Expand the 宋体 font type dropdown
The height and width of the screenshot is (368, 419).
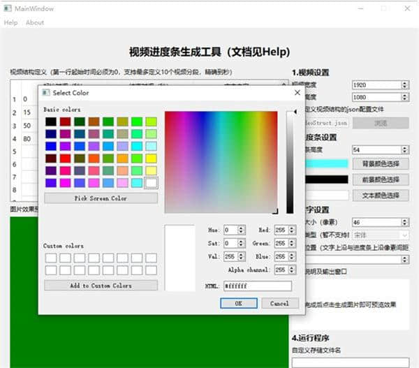pyautogui.click(x=380, y=235)
